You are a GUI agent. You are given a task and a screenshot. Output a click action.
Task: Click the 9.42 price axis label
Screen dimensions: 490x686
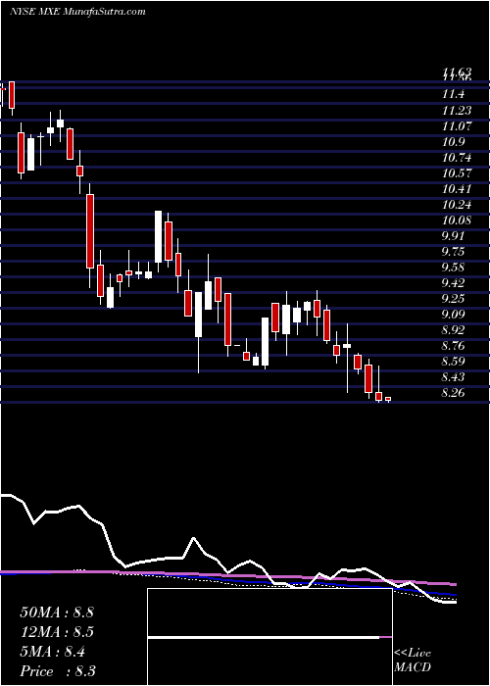tap(453, 283)
